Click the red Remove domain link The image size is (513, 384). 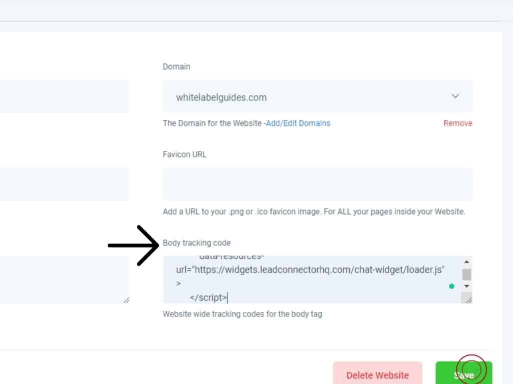tap(457, 123)
